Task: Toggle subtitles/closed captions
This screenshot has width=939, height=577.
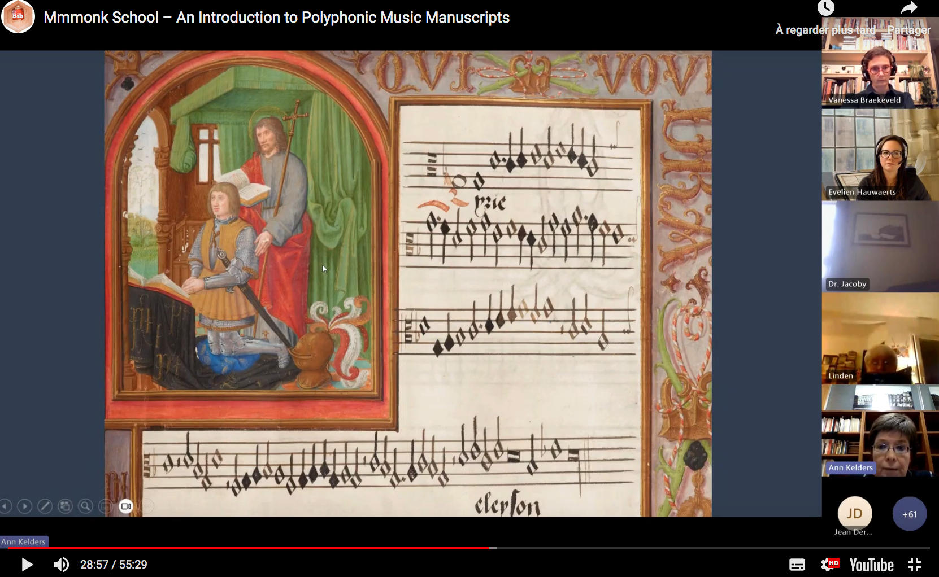Action: point(797,565)
